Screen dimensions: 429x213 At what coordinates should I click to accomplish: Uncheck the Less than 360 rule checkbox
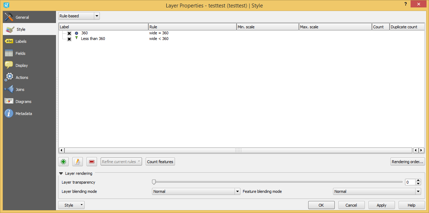69,39
